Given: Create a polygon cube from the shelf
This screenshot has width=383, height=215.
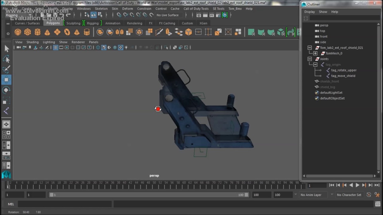Looking at the screenshot, I should pyautogui.click(x=28, y=32).
